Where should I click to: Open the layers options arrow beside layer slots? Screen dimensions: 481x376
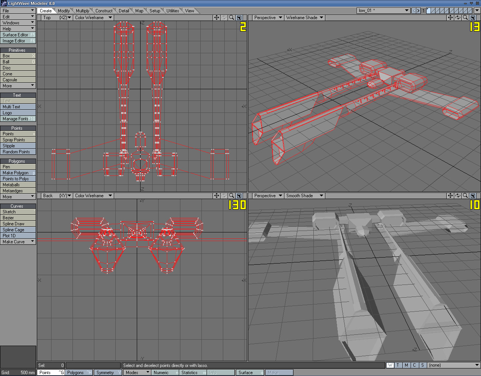pyautogui.click(x=477, y=10)
